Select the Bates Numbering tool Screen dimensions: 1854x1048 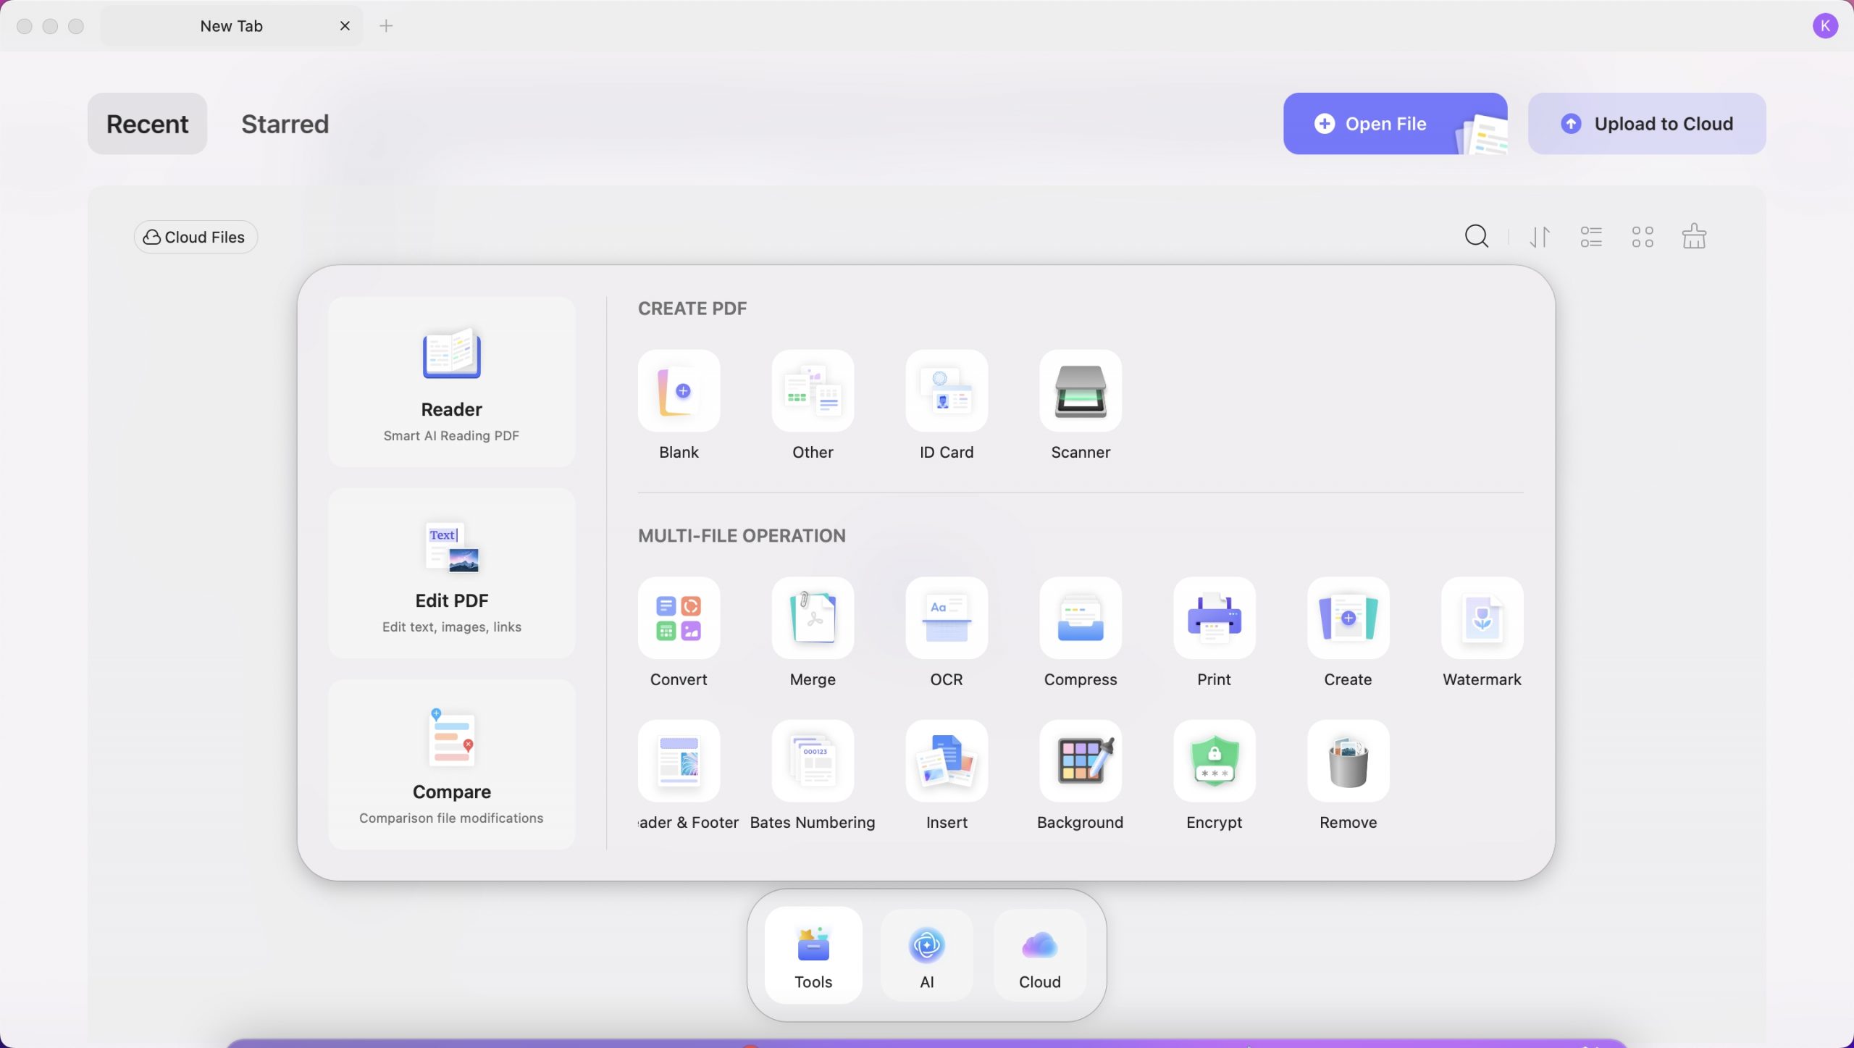click(813, 760)
